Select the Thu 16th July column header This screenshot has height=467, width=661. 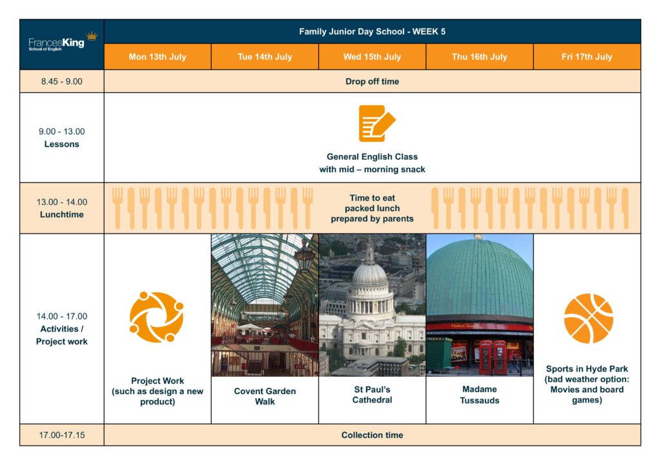click(480, 57)
